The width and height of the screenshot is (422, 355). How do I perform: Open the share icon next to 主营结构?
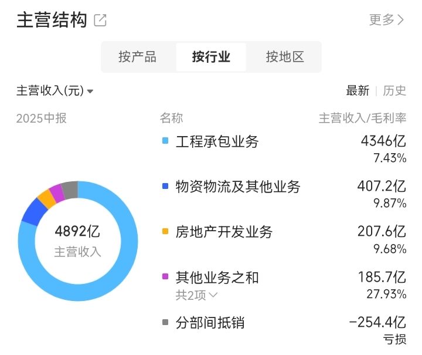pos(100,20)
